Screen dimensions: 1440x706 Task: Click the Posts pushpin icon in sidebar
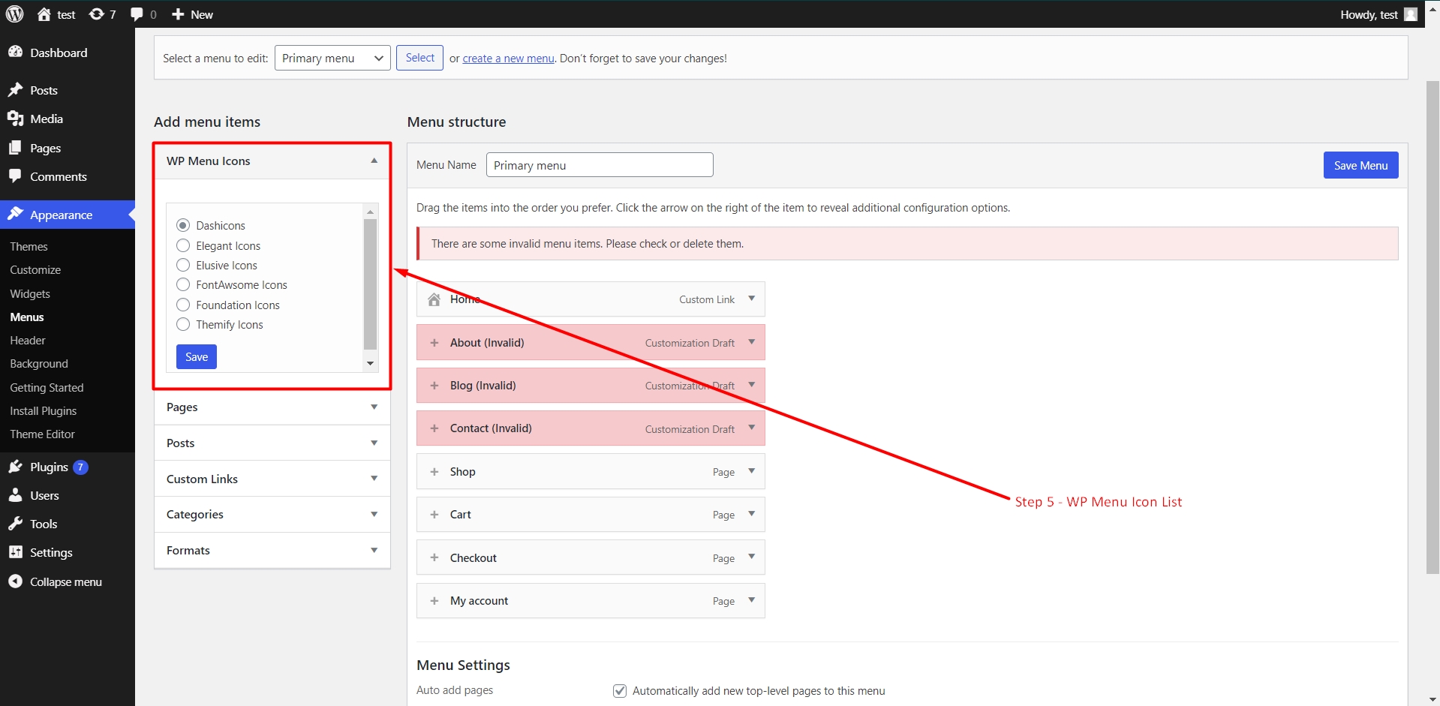[15, 90]
